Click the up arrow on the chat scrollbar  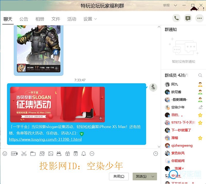click(x=159, y=27)
